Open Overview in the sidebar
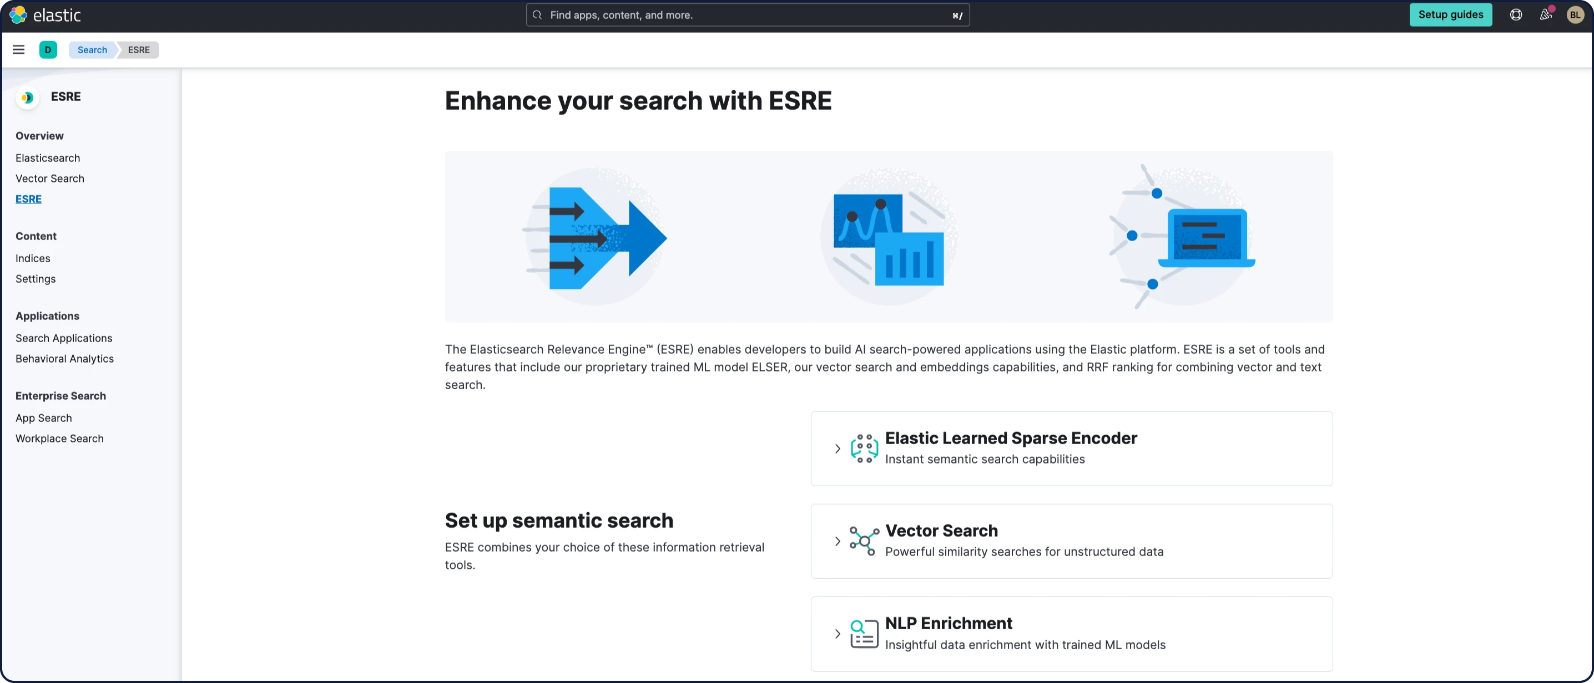Screen dimensions: 1594x683 pyautogui.click(x=39, y=136)
